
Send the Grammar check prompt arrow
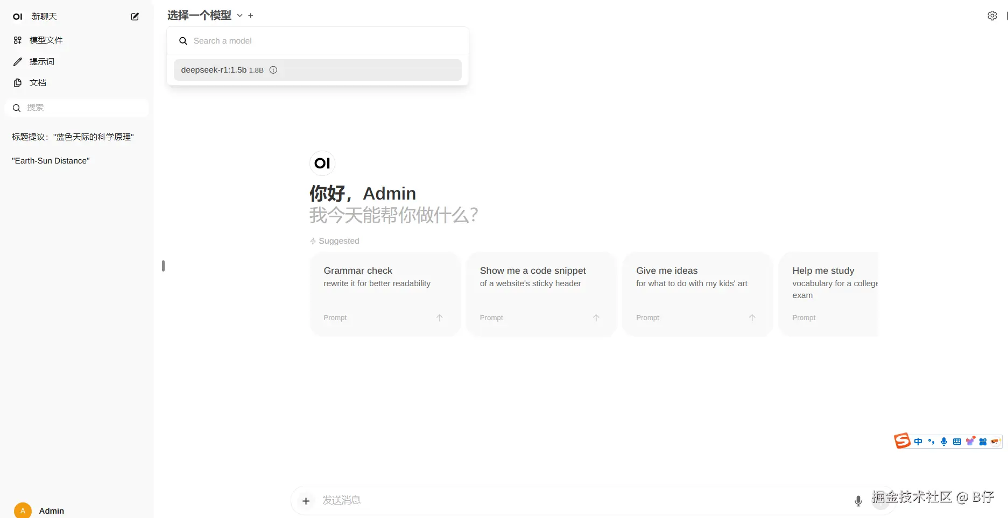coord(439,318)
